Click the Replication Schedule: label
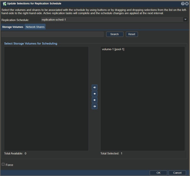Viewport: 190px width, 176px height. (x=15, y=20)
